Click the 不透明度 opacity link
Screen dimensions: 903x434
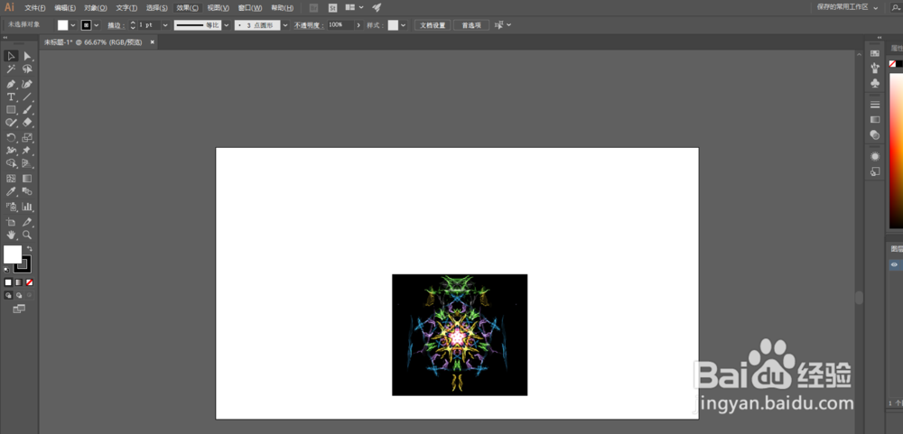click(x=308, y=25)
